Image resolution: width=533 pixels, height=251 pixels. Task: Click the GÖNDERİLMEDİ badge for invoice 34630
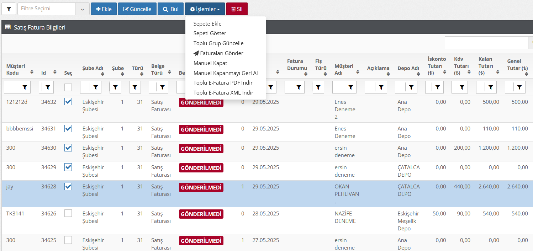[x=201, y=149]
